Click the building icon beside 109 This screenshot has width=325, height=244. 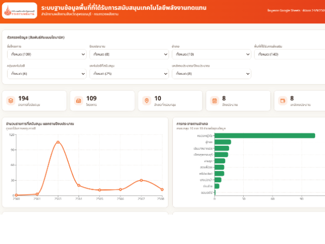coord(79,101)
